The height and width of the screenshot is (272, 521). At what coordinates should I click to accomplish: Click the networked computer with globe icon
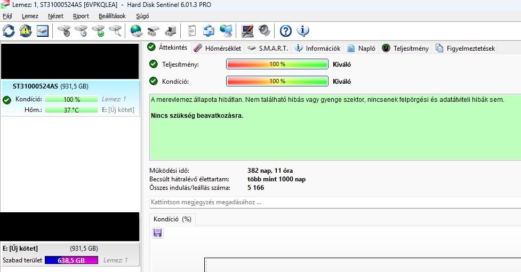226,31
